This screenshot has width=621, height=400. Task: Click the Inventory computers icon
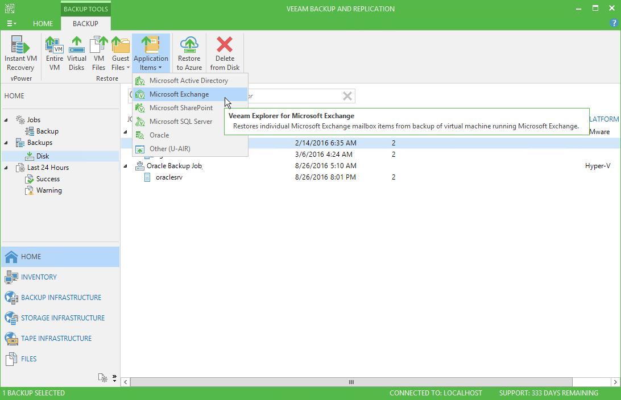coord(11,277)
